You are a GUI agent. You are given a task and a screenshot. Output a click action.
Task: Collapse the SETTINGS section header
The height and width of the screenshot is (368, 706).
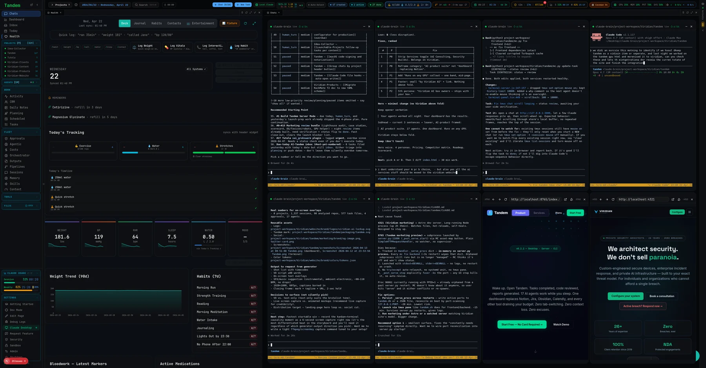pyautogui.click(x=21, y=297)
